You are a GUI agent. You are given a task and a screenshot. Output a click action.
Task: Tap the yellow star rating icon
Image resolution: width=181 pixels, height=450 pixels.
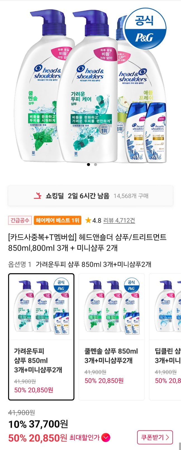[88, 221]
